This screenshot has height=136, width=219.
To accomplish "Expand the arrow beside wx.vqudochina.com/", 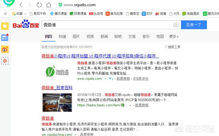I will pyautogui.click(x=75, y=135).
